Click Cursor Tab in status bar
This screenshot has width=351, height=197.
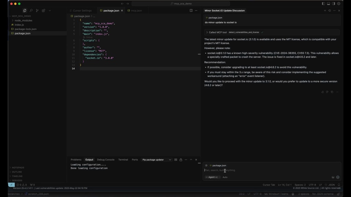click(269, 185)
